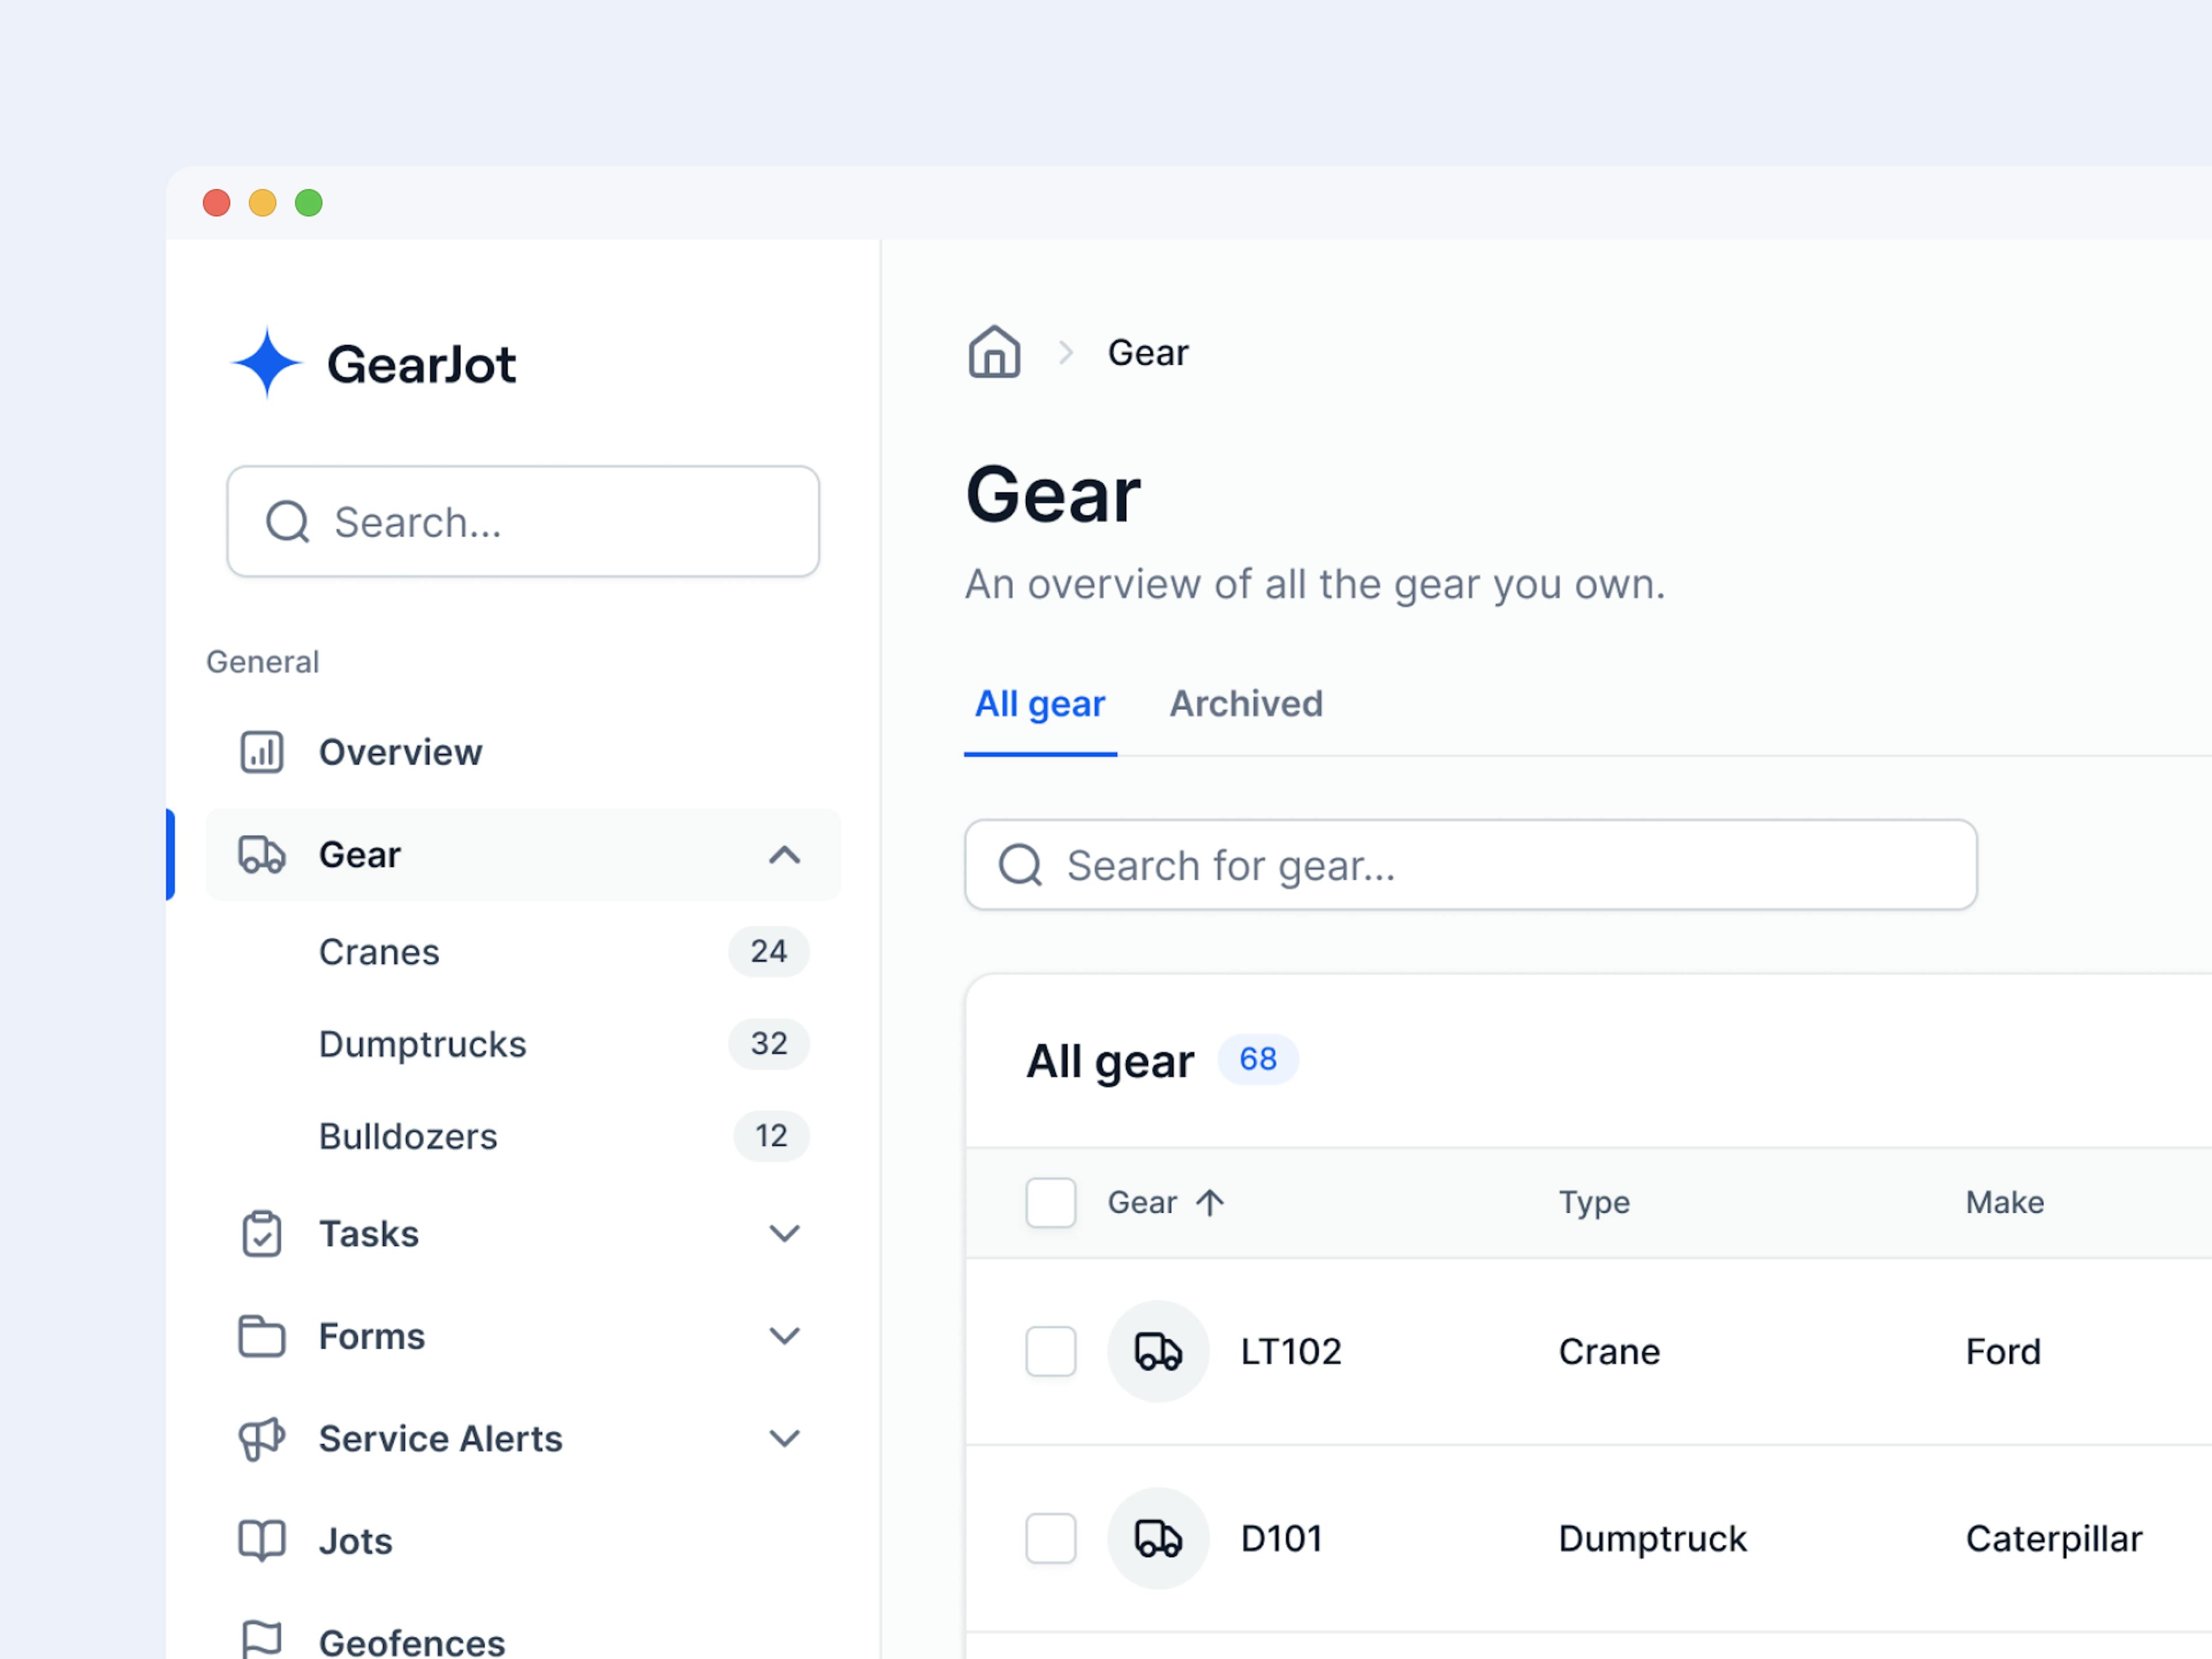The image size is (2212, 1659).
Task: Click the Tasks clipboard icon
Action: (x=262, y=1233)
